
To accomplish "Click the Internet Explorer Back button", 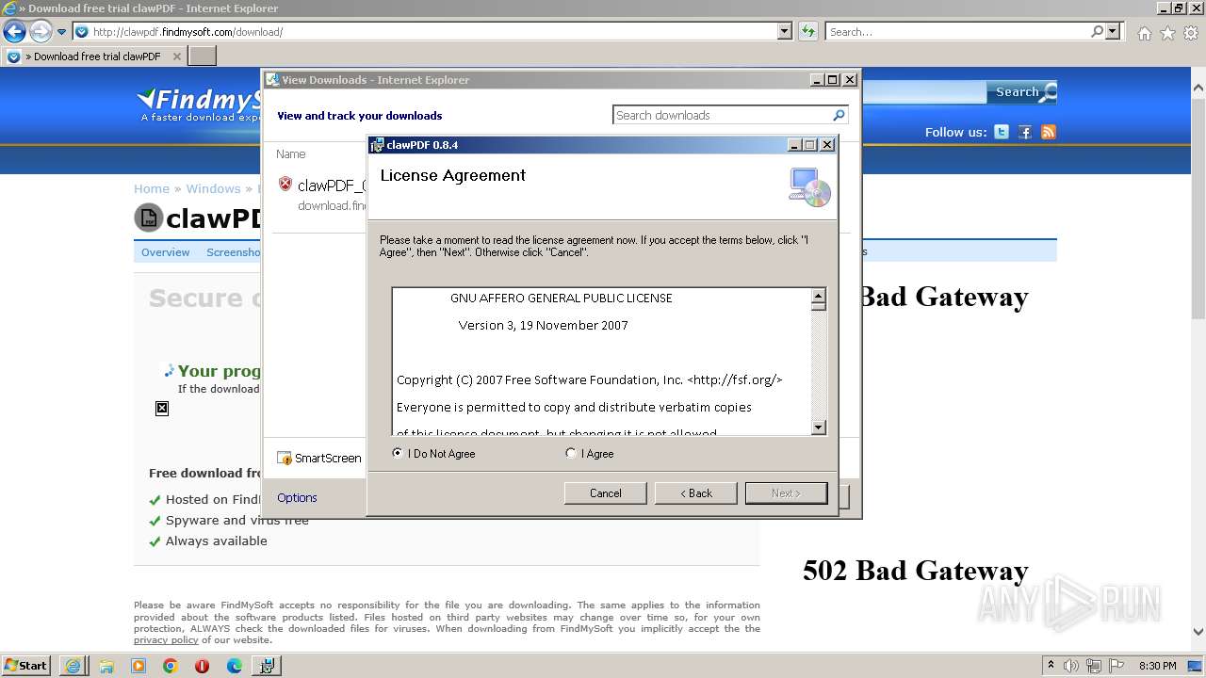I will pyautogui.click(x=14, y=31).
